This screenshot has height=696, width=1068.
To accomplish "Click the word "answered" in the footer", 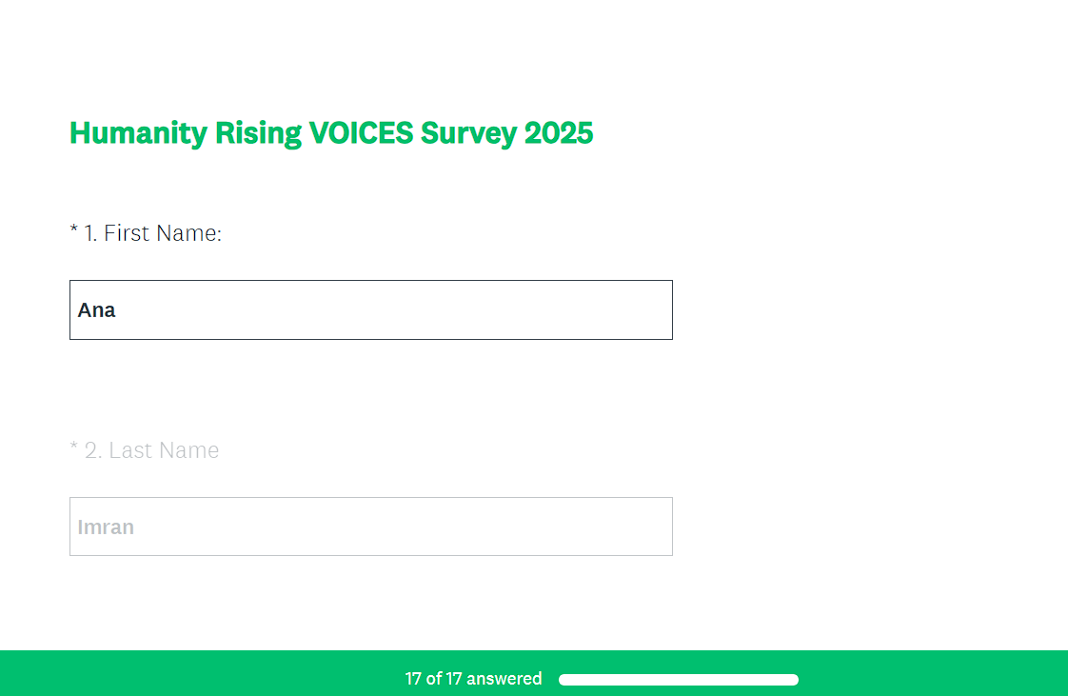I will coord(504,679).
